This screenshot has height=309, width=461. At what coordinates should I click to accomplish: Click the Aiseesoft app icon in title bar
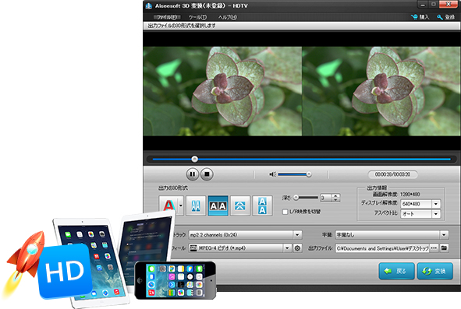coord(149,5)
